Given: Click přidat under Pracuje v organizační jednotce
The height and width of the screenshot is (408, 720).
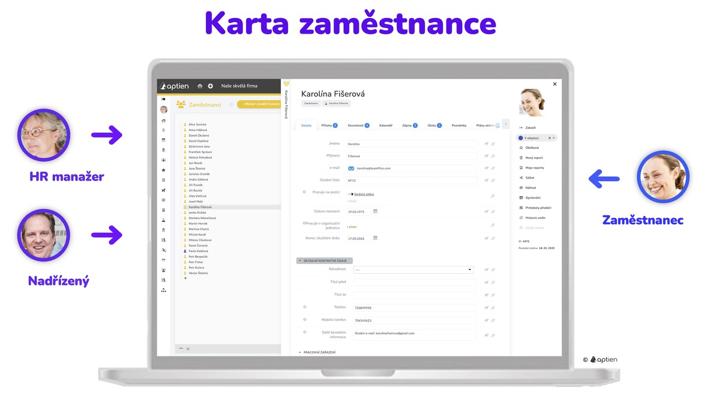Looking at the screenshot, I should click(x=352, y=227).
